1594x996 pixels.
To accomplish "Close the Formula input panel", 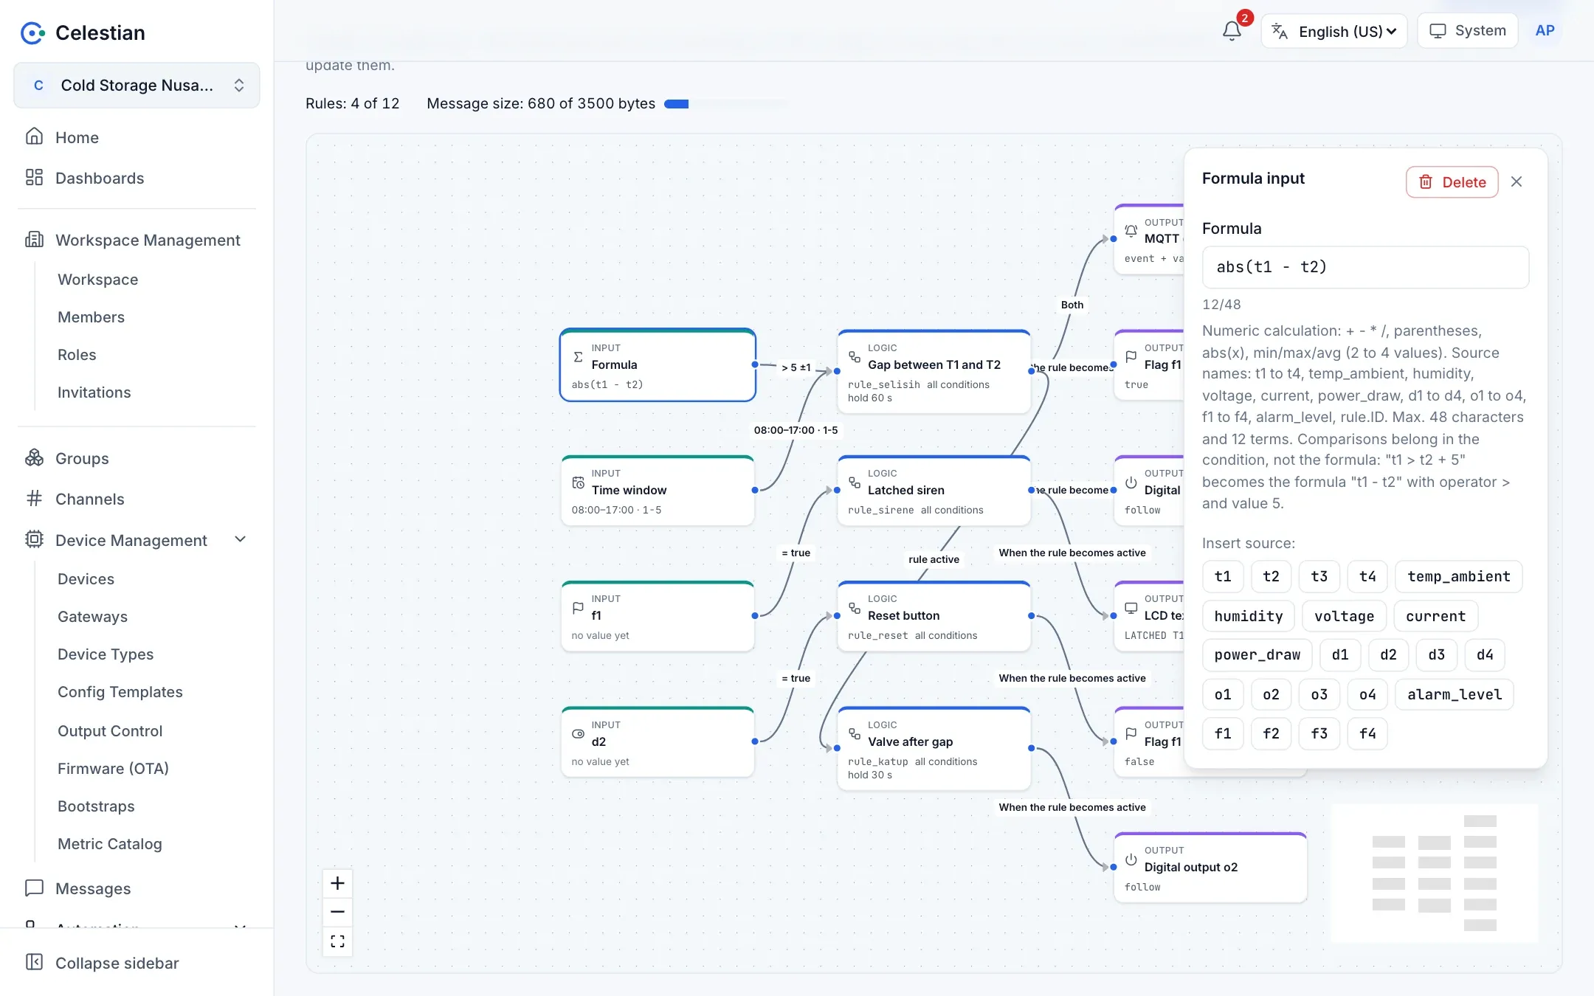I will [x=1517, y=181].
